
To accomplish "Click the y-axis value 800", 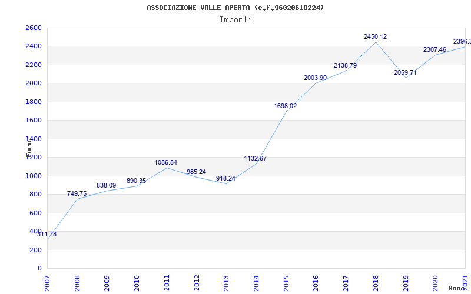I will 35,195.
